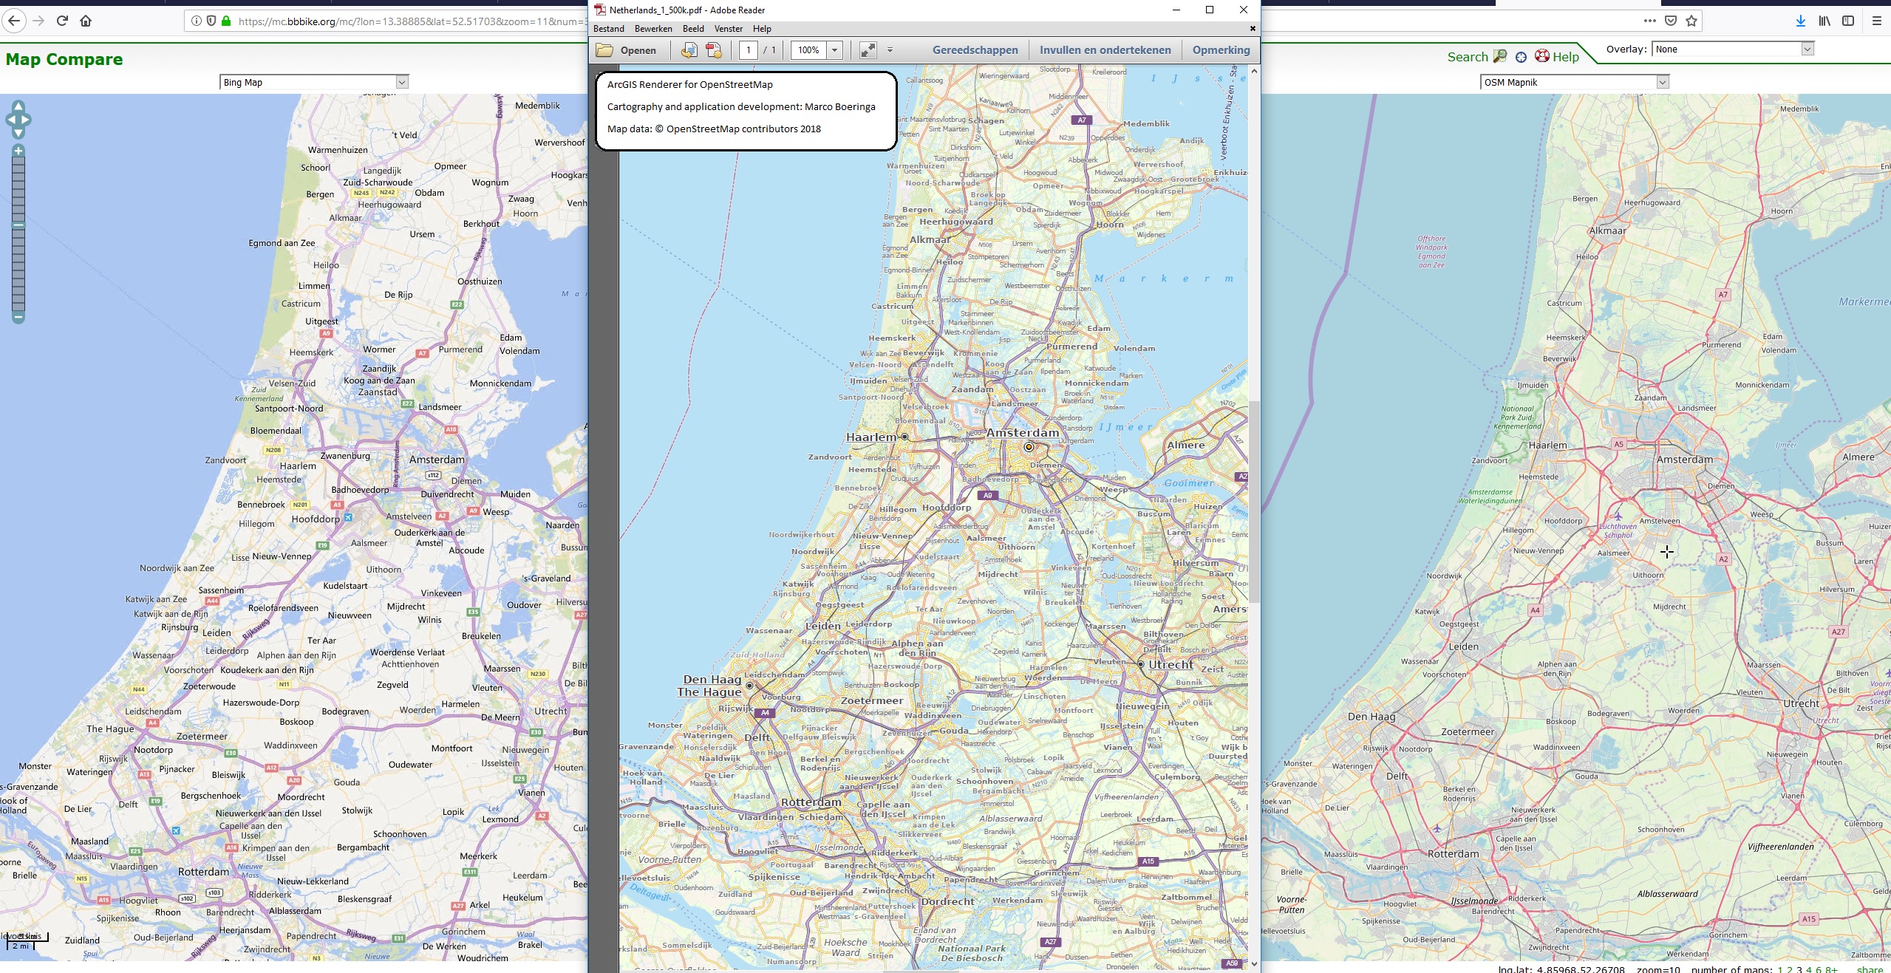1891x973 pixels.
Task: Toggle Firefox sidebar view icon
Action: pos(1848,21)
